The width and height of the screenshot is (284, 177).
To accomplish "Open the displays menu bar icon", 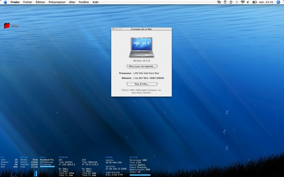I will tap(219, 2).
